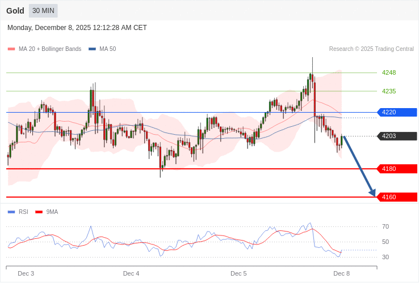
Task: Open the Research Trading Central copyright link
Action: [371, 49]
